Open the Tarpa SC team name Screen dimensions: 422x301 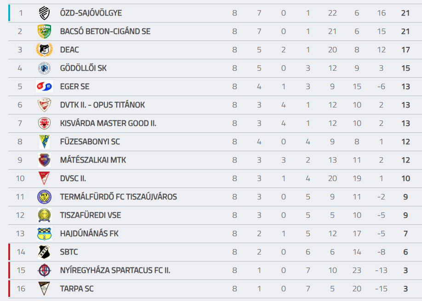pyautogui.click(x=77, y=289)
